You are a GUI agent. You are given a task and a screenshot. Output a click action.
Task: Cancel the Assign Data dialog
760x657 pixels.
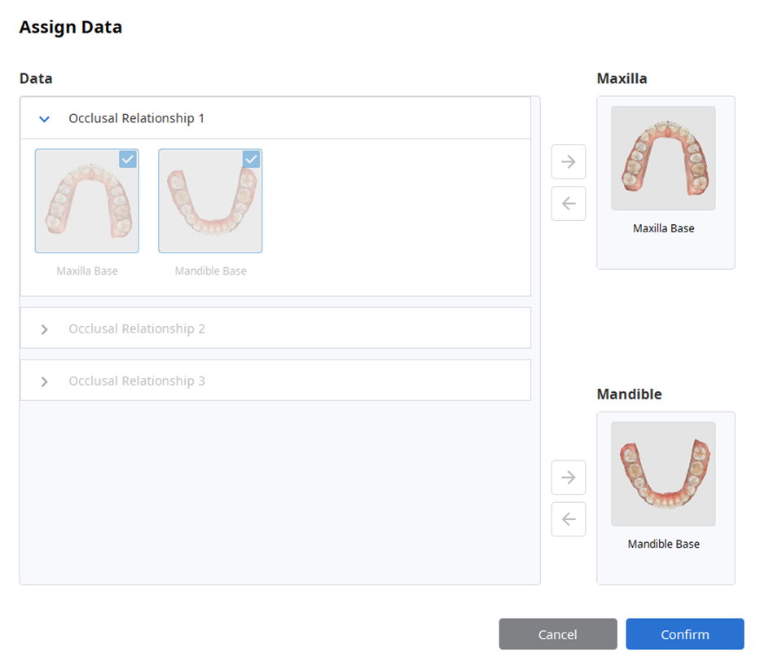tap(558, 633)
